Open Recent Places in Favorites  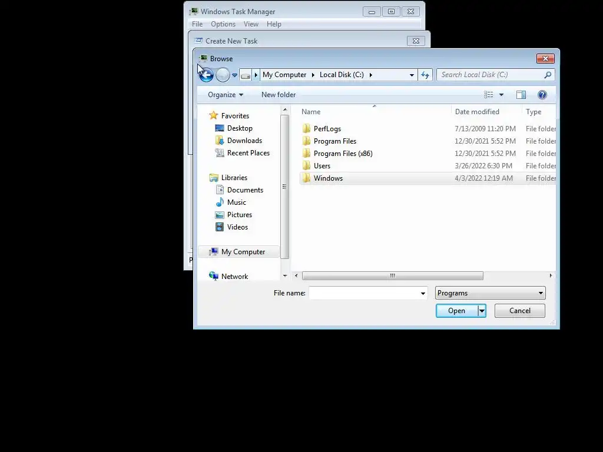[x=249, y=152]
